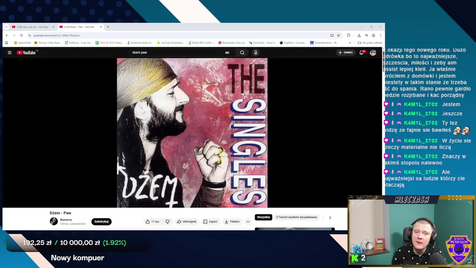The width and height of the screenshot is (476, 268).
Task: Open the YouTube Download... bookmark
Action: (x=170, y=43)
